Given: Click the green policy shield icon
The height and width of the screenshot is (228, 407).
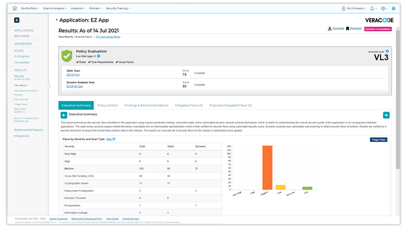Looking at the screenshot, I should tap(67, 56).
